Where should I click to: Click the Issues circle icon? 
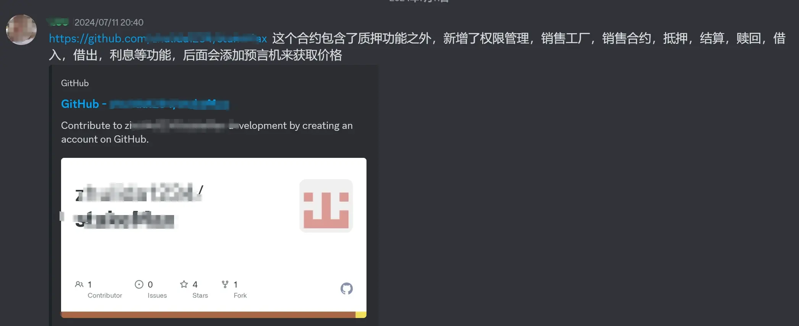pyautogui.click(x=139, y=284)
